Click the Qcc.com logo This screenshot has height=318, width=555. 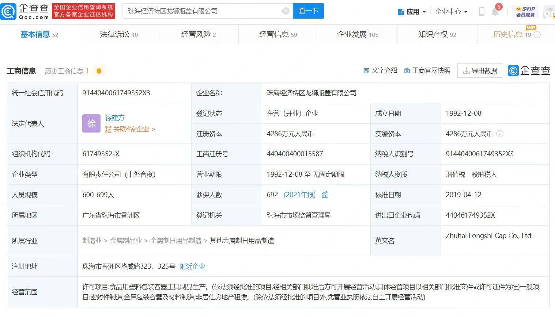pyautogui.click(x=24, y=11)
